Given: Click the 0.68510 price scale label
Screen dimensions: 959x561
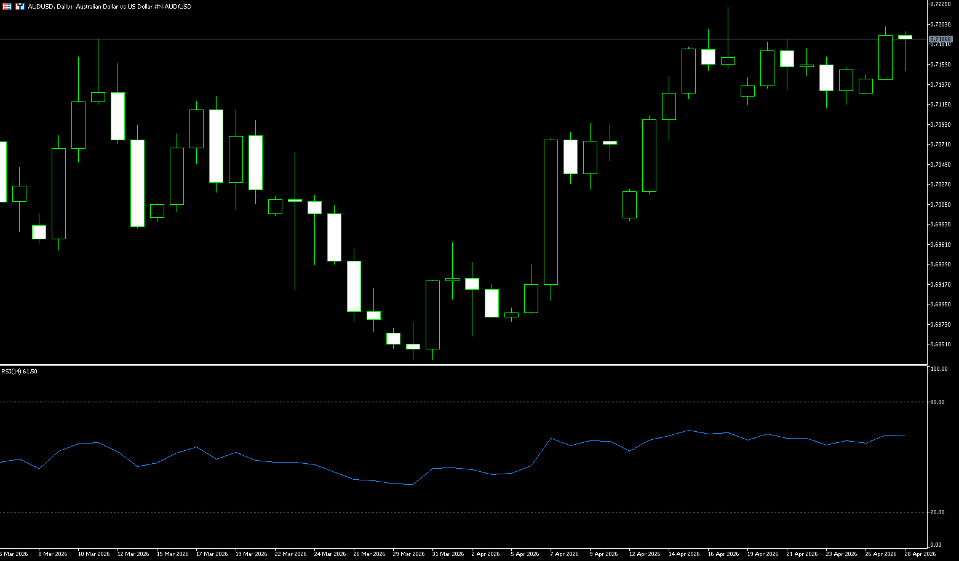Looking at the screenshot, I should coord(941,344).
